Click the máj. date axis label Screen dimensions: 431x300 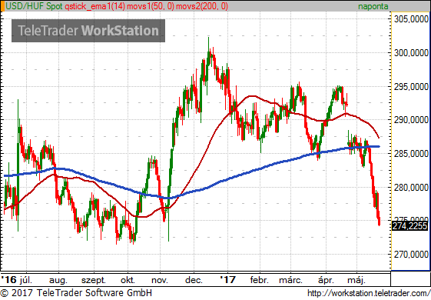pyautogui.click(x=356, y=281)
